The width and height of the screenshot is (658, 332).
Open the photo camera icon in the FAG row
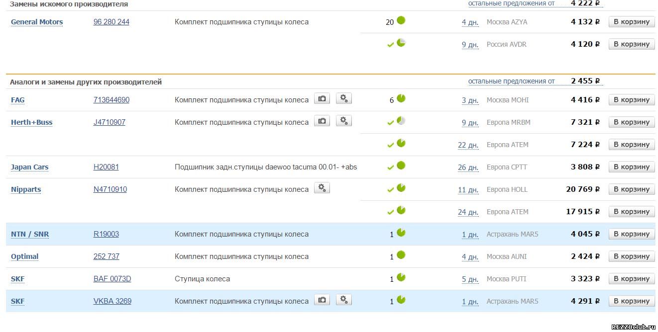coord(322,98)
